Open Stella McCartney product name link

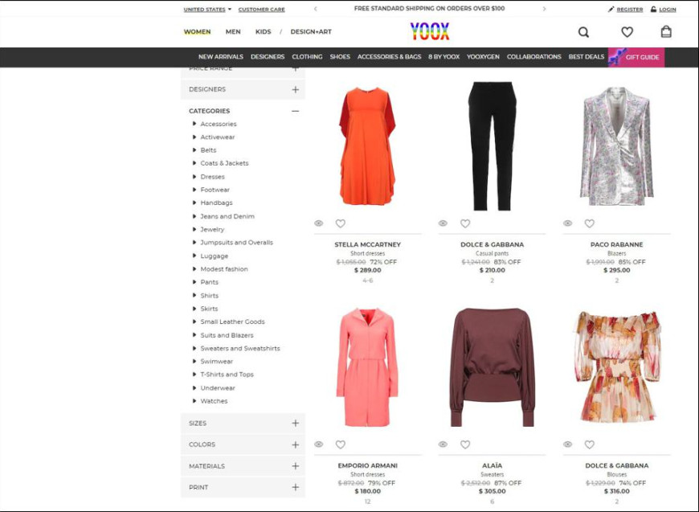tap(368, 244)
